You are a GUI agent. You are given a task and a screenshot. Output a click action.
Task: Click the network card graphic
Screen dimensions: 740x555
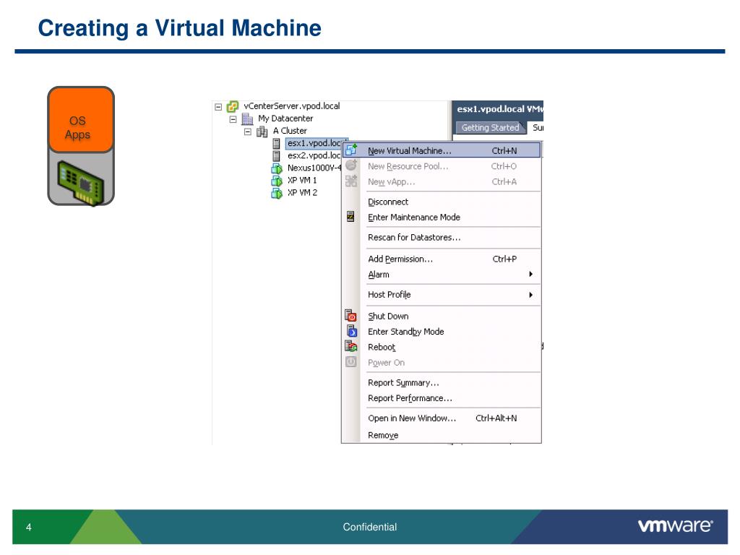[81, 183]
